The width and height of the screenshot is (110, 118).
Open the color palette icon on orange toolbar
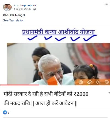coord(107,82)
